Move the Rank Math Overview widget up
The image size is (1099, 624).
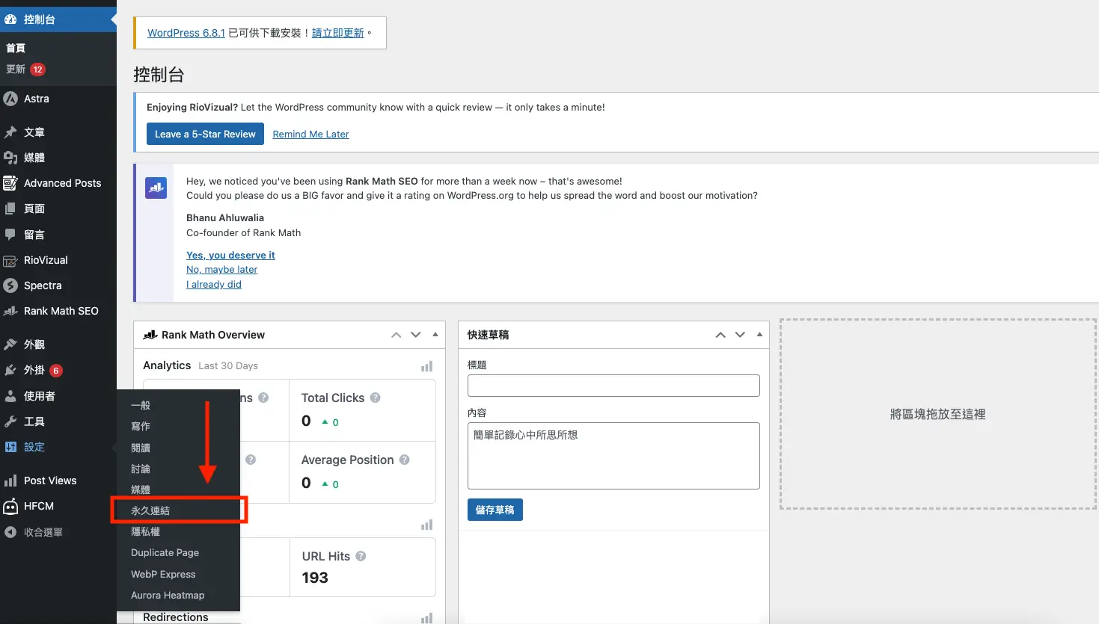pyautogui.click(x=397, y=335)
